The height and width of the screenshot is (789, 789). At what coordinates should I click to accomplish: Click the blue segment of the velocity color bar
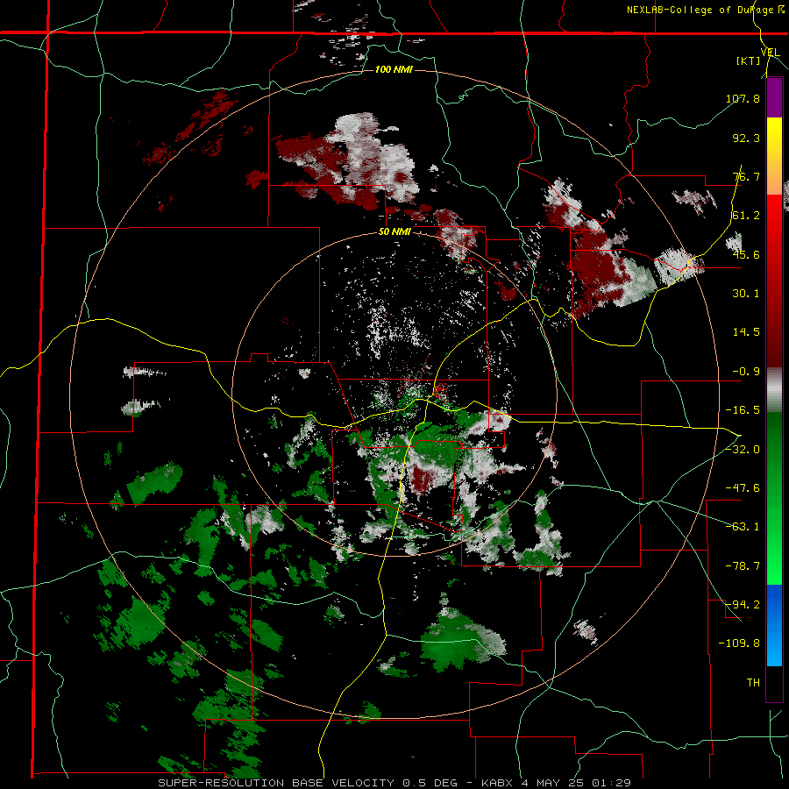(x=774, y=625)
